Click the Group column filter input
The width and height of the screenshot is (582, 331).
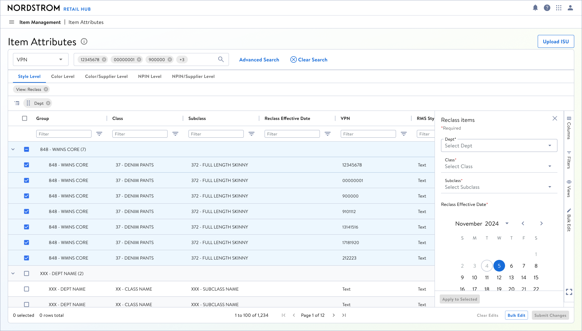[x=64, y=134]
